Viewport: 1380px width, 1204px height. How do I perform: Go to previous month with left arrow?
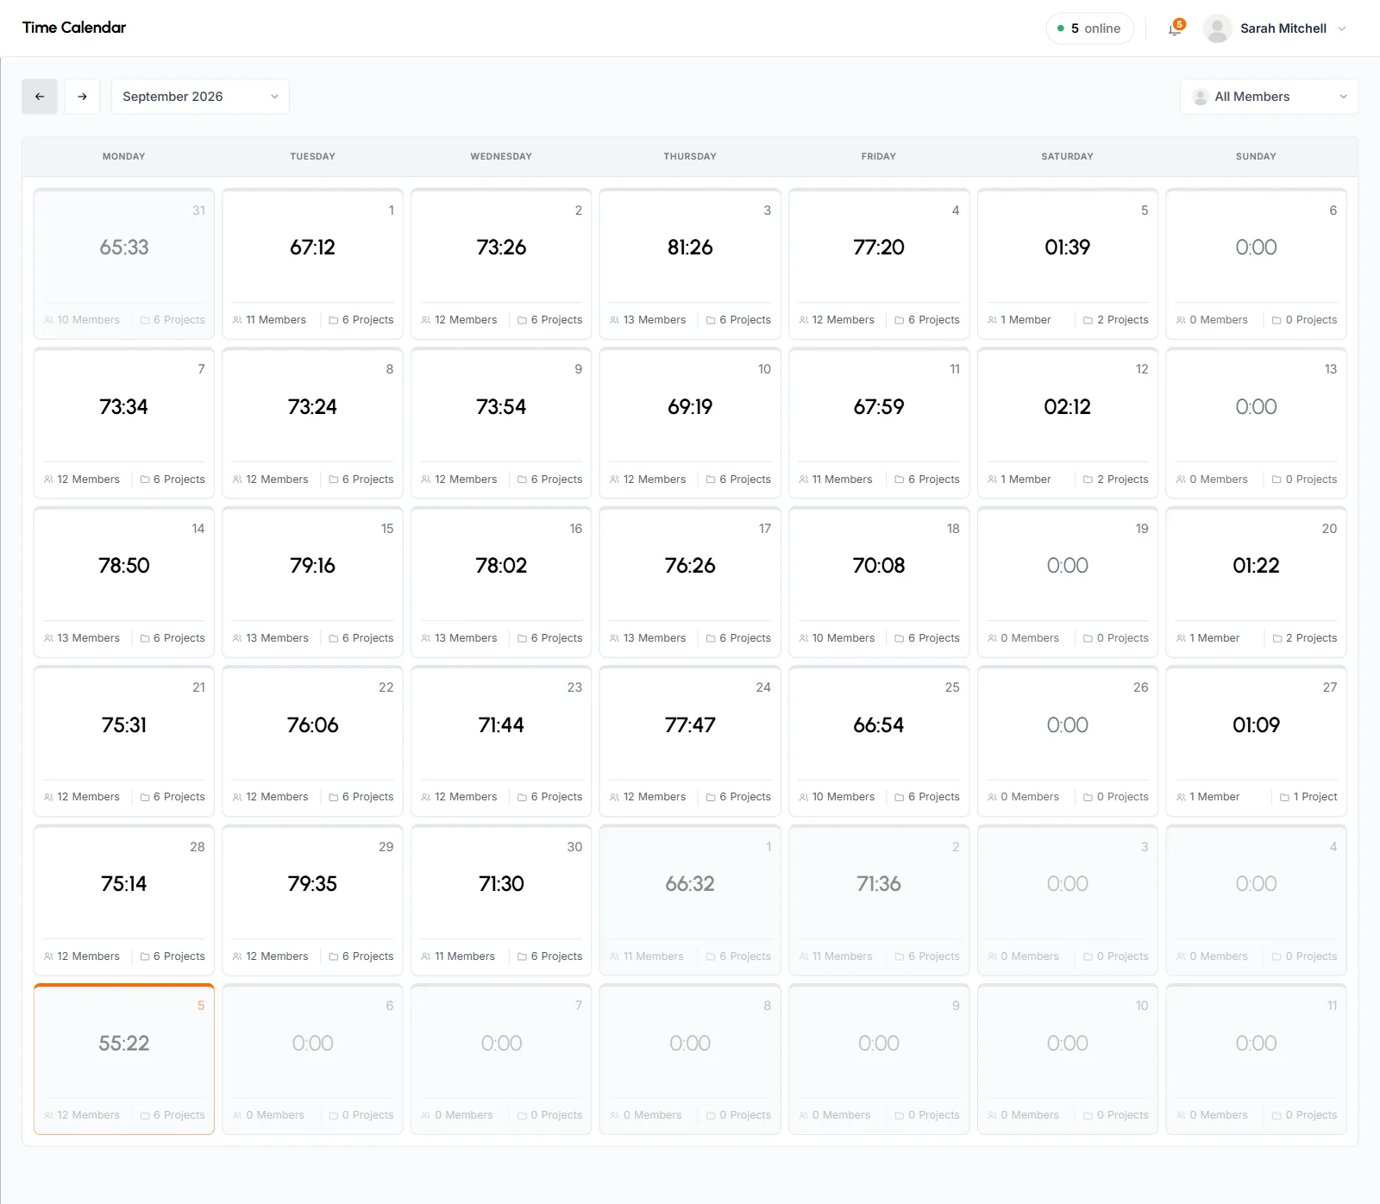coord(40,97)
